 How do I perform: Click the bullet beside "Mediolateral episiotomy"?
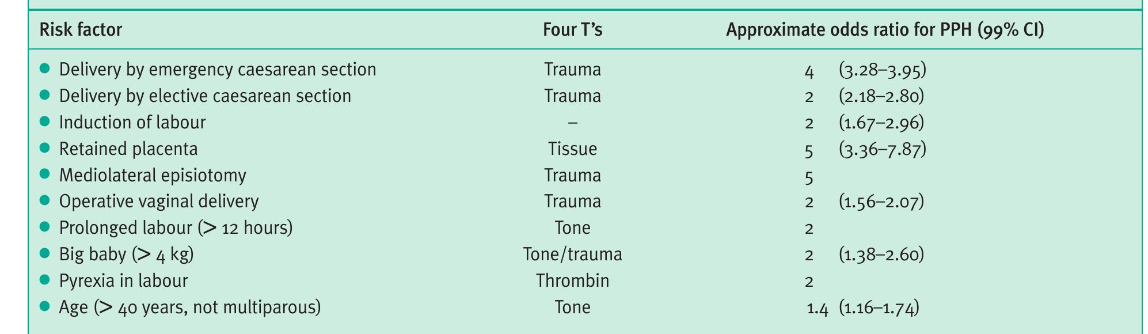(x=45, y=175)
